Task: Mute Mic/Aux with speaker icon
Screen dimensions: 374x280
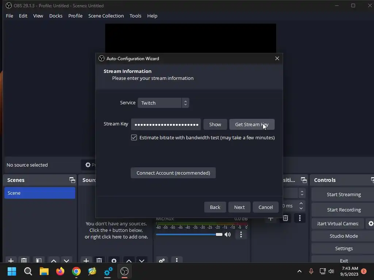Action: [x=228, y=234]
